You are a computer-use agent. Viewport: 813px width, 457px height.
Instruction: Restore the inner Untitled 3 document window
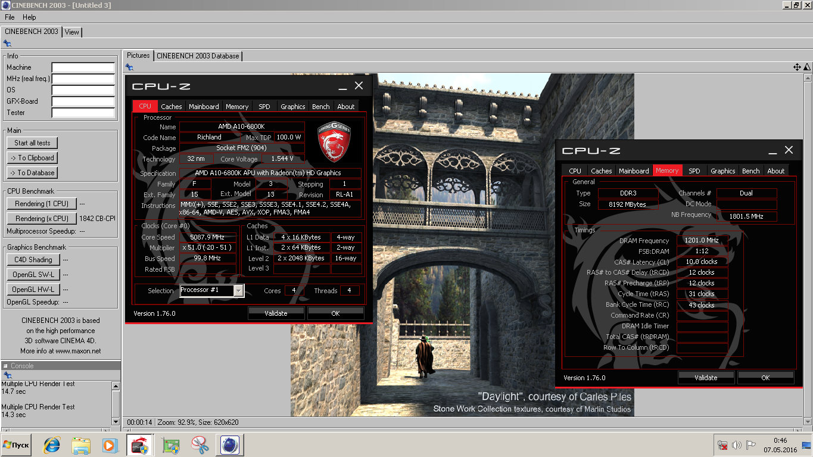tap(796, 5)
